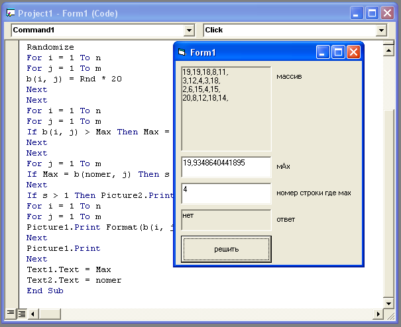401x327 pixels.
Task: Open the Command1 object dropdown
Action: coord(189,30)
